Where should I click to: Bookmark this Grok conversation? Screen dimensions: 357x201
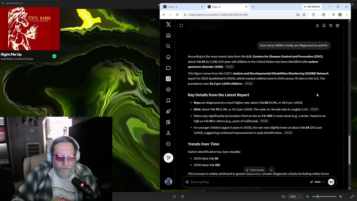pos(324,25)
